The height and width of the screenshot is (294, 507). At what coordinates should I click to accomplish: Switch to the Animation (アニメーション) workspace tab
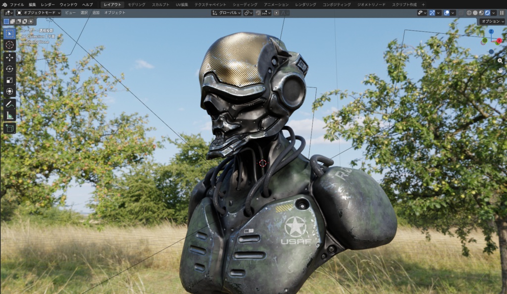276,4
